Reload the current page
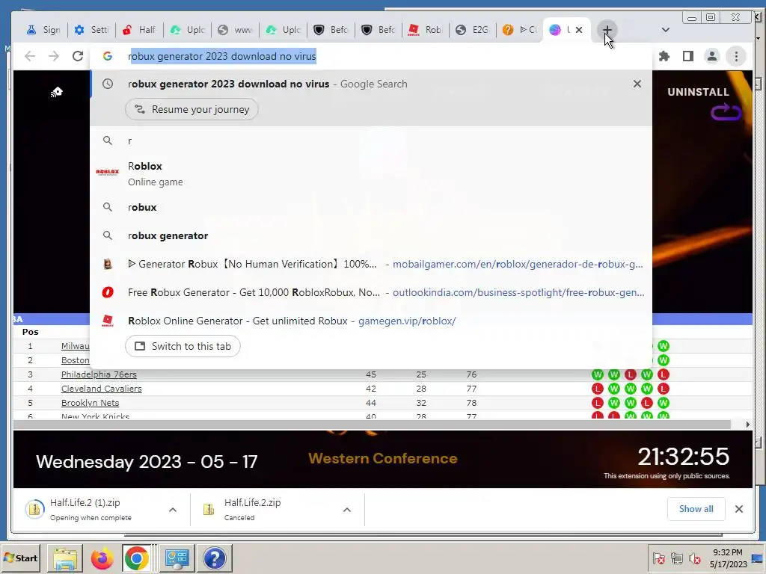The height and width of the screenshot is (574, 766). coord(78,56)
